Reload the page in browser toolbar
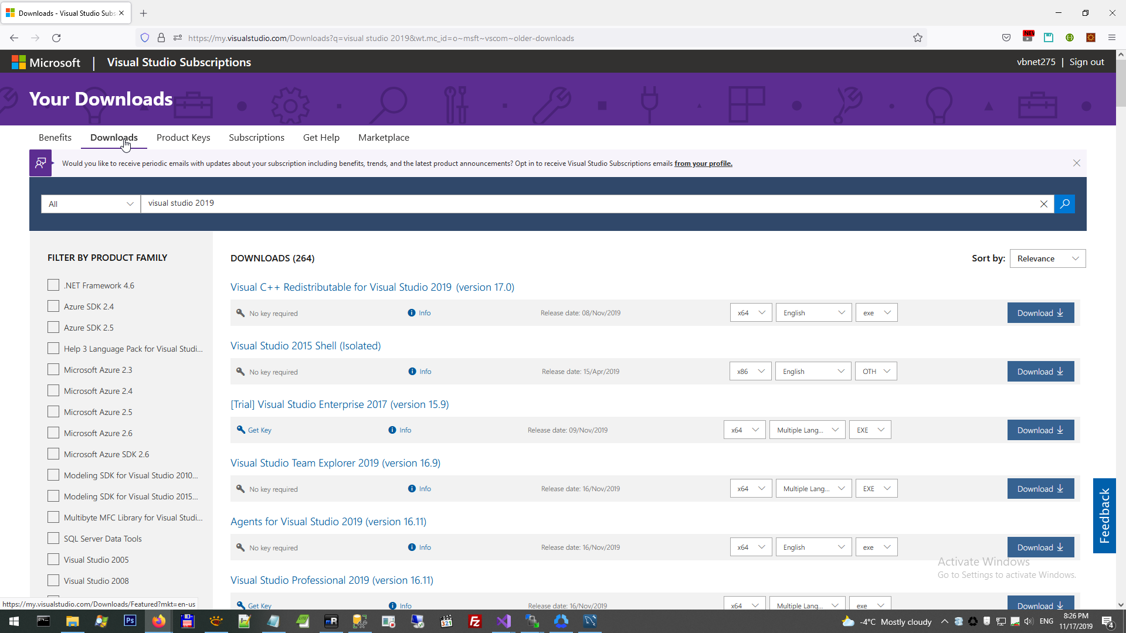 [56, 38]
